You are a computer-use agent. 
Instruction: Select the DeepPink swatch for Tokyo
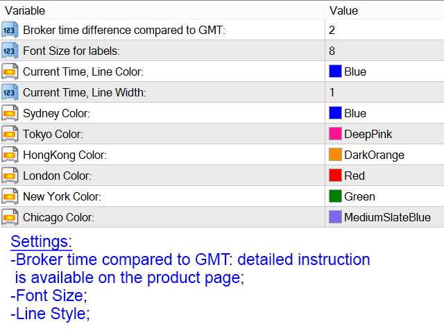tap(335, 134)
